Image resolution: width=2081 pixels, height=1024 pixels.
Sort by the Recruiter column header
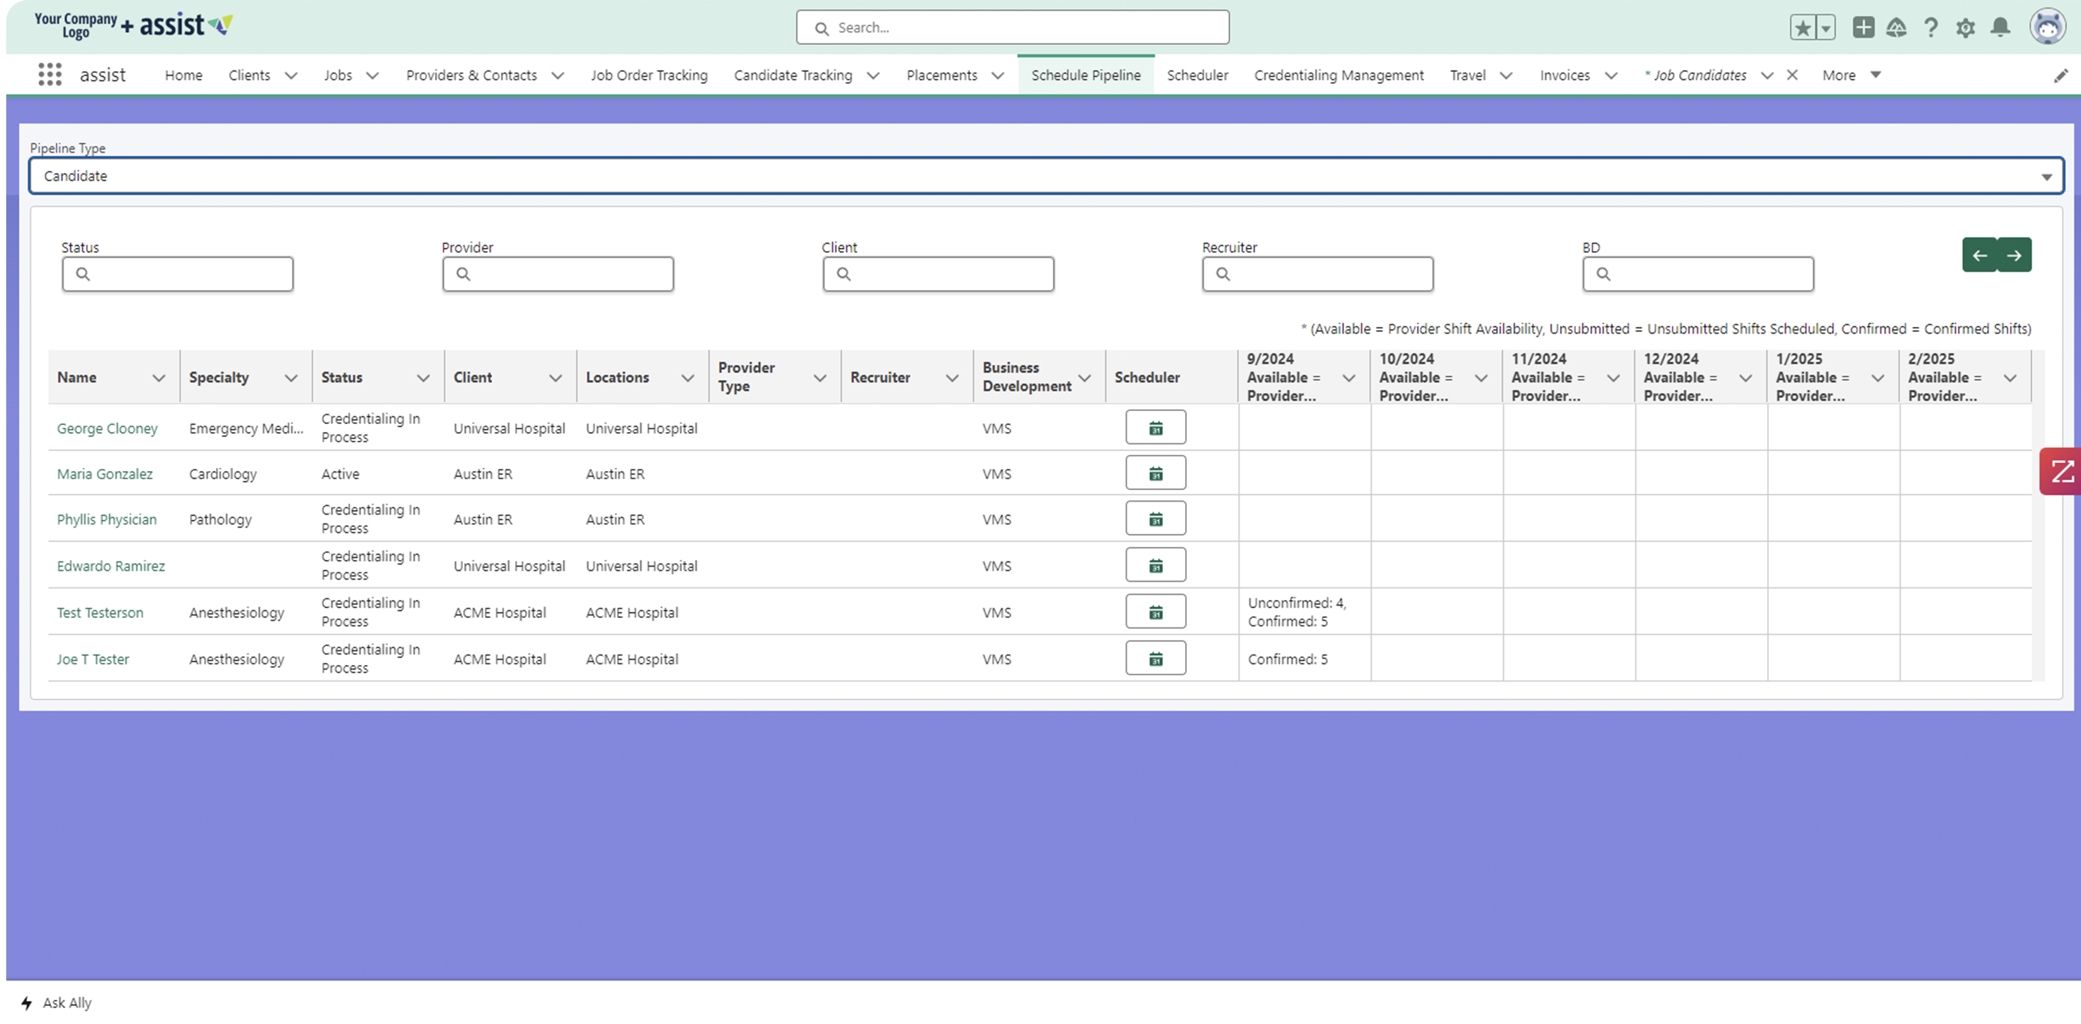tap(880, 378)
